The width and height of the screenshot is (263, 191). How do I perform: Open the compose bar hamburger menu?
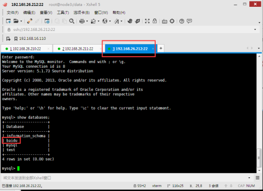pos(258,178)
